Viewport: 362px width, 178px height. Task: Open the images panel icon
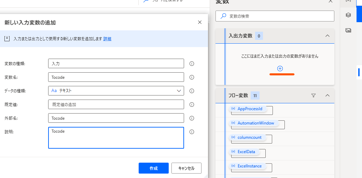click(348, 30)
